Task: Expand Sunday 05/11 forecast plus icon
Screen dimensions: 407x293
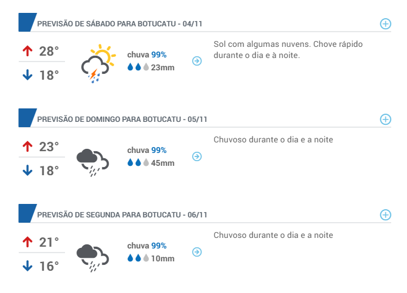Action: click(385, 120)
